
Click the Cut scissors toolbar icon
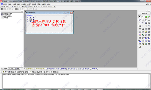(x=10, y=6)
